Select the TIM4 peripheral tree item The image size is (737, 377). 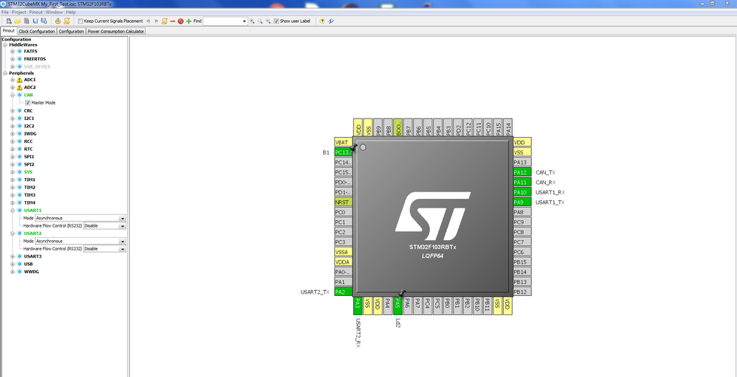coord(30,202)
